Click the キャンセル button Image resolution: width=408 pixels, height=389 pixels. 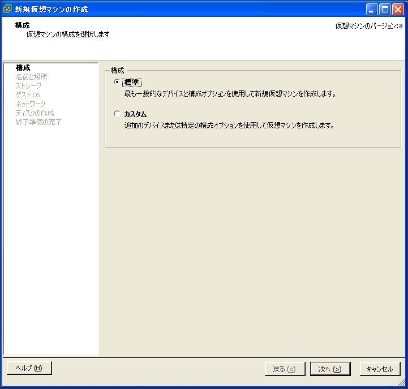click(x=380, y=369)
